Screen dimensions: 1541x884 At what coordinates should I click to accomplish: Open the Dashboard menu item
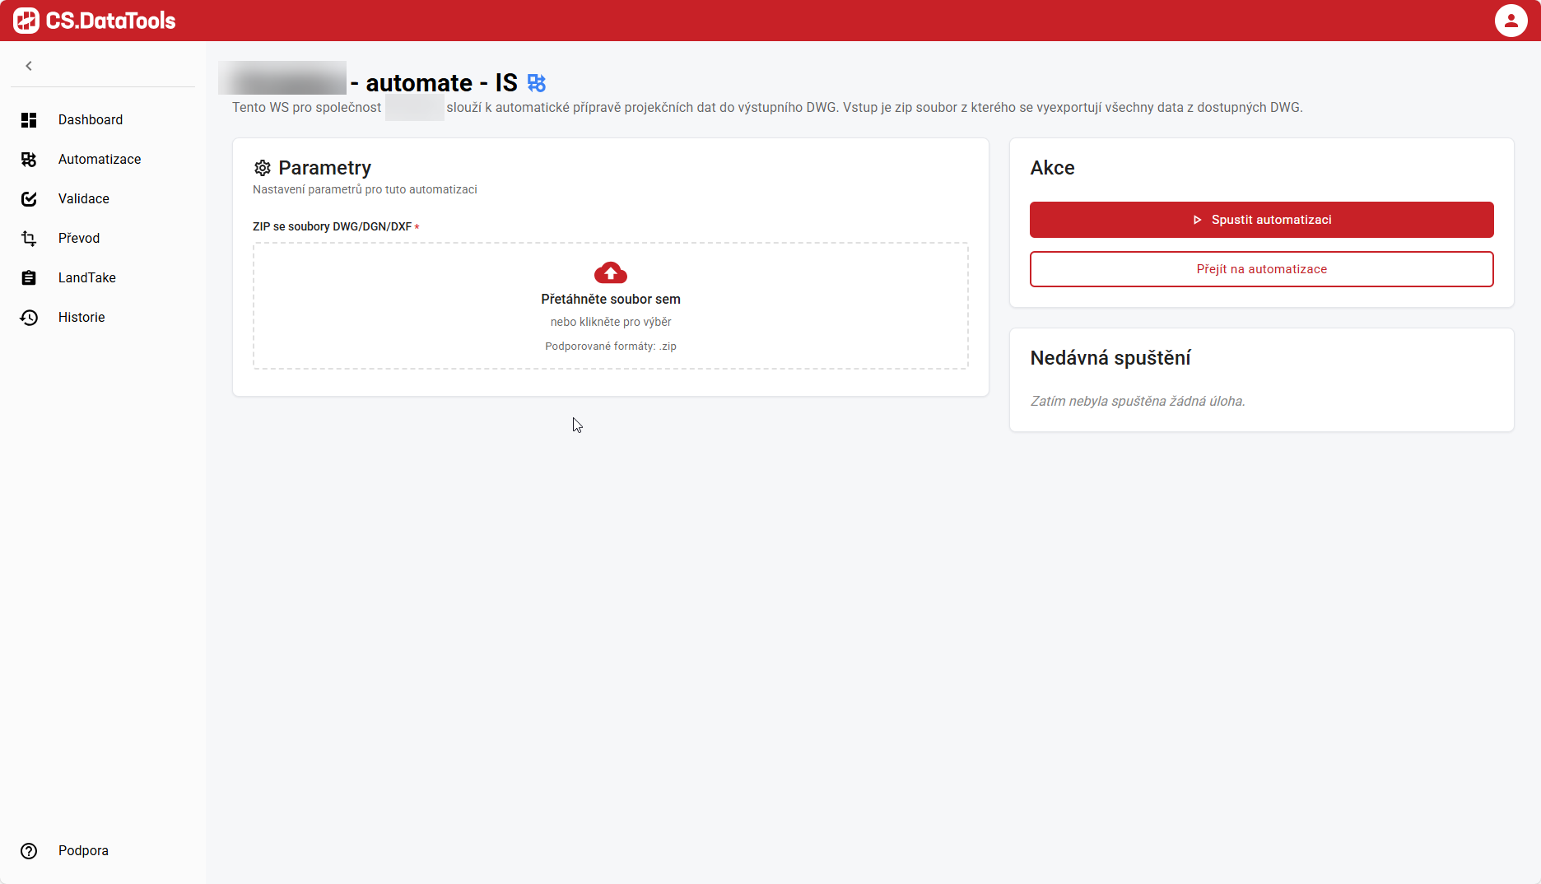point(91,120)
